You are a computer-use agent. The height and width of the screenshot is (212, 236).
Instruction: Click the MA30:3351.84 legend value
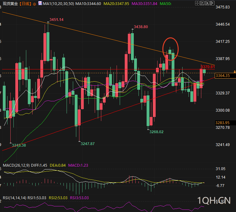[144, 4]
